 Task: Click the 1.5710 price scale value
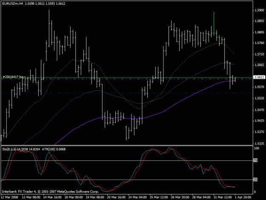tap(259, 54)
